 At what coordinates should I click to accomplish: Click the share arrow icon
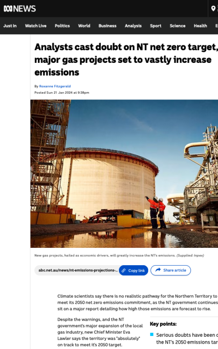[158, 270]
